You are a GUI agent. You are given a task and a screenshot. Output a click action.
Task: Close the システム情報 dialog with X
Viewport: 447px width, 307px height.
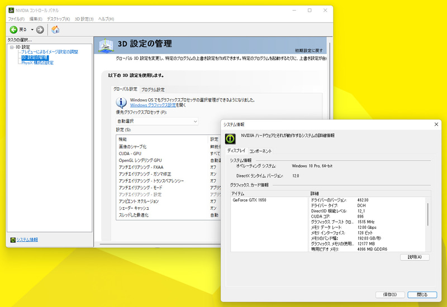point(436,124)
